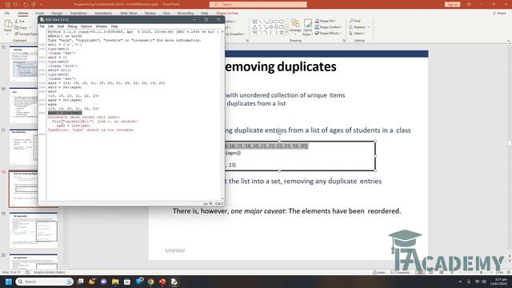Expand the shapes gallery More arrow

tap(286, 33)
